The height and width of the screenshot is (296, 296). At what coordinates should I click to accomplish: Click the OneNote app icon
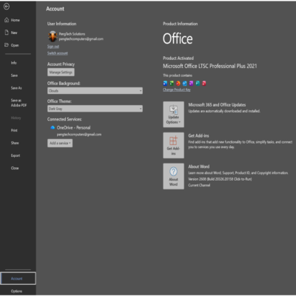[x=191, y=84]
